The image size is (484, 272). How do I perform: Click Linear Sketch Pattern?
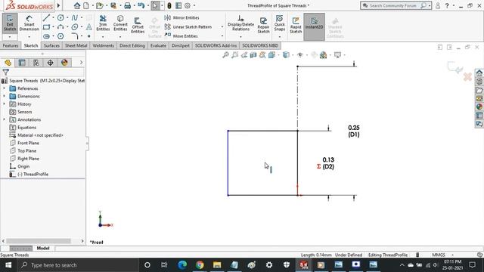pos(188,27)
